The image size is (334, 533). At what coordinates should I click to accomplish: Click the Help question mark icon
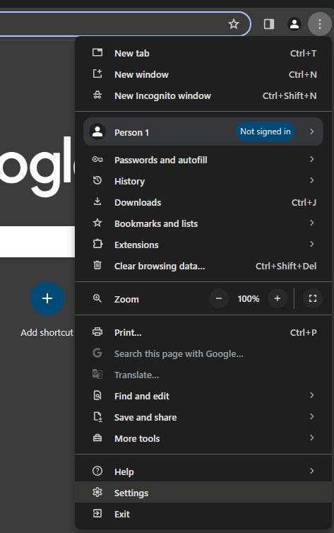click(x=97, y=471)
